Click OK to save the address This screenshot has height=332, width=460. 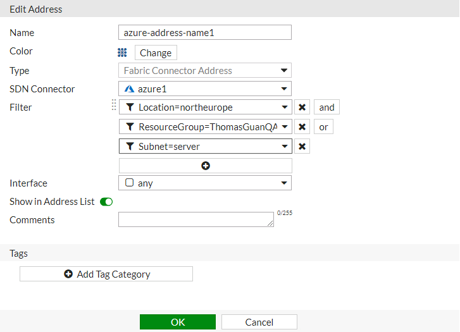178,322
